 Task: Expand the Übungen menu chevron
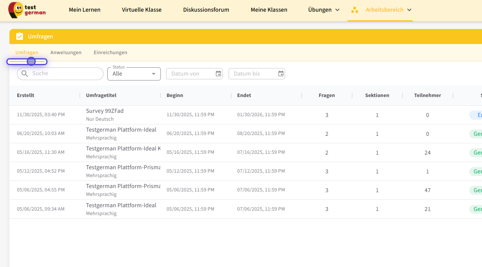coord(337,10)
